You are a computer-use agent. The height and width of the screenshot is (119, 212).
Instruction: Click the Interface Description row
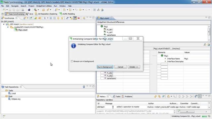click(183, 61)
